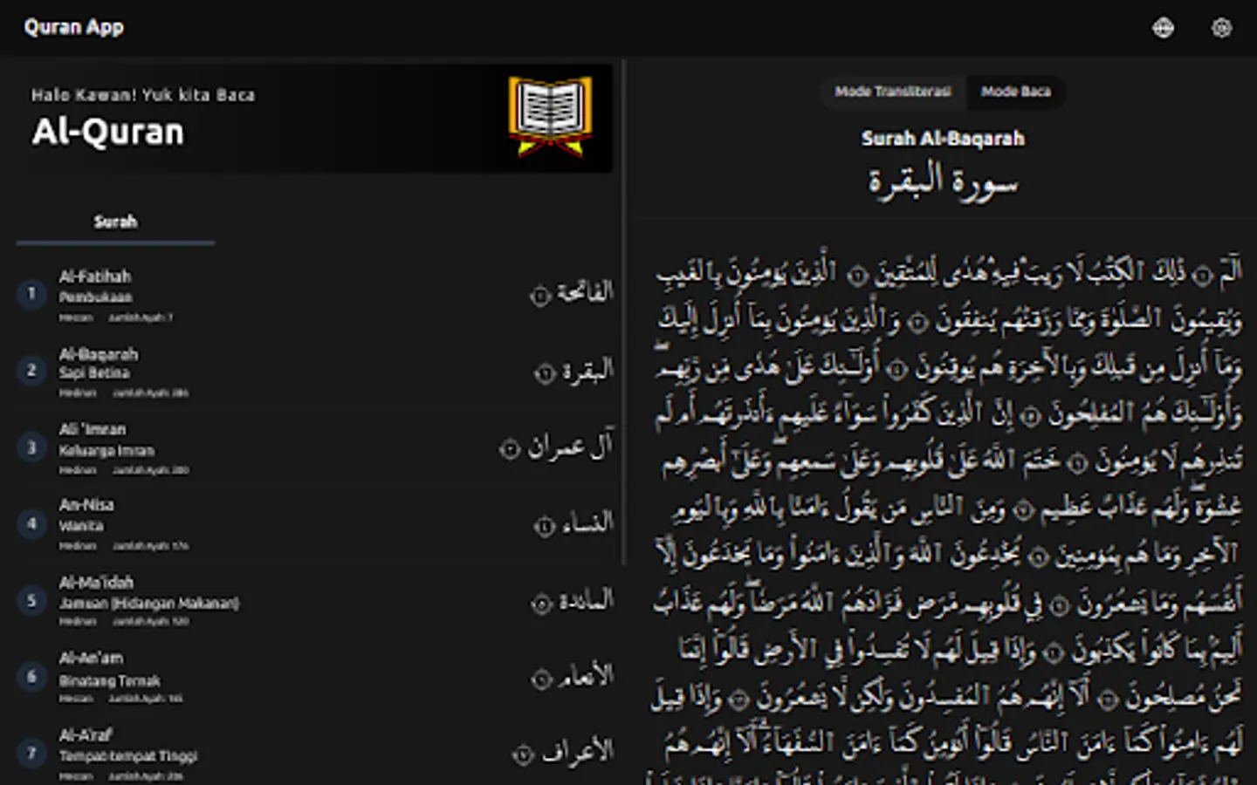Open surah Ali 'Imran from the list
The height and width of the screenshot is (785, 1257).
point(314,447)
